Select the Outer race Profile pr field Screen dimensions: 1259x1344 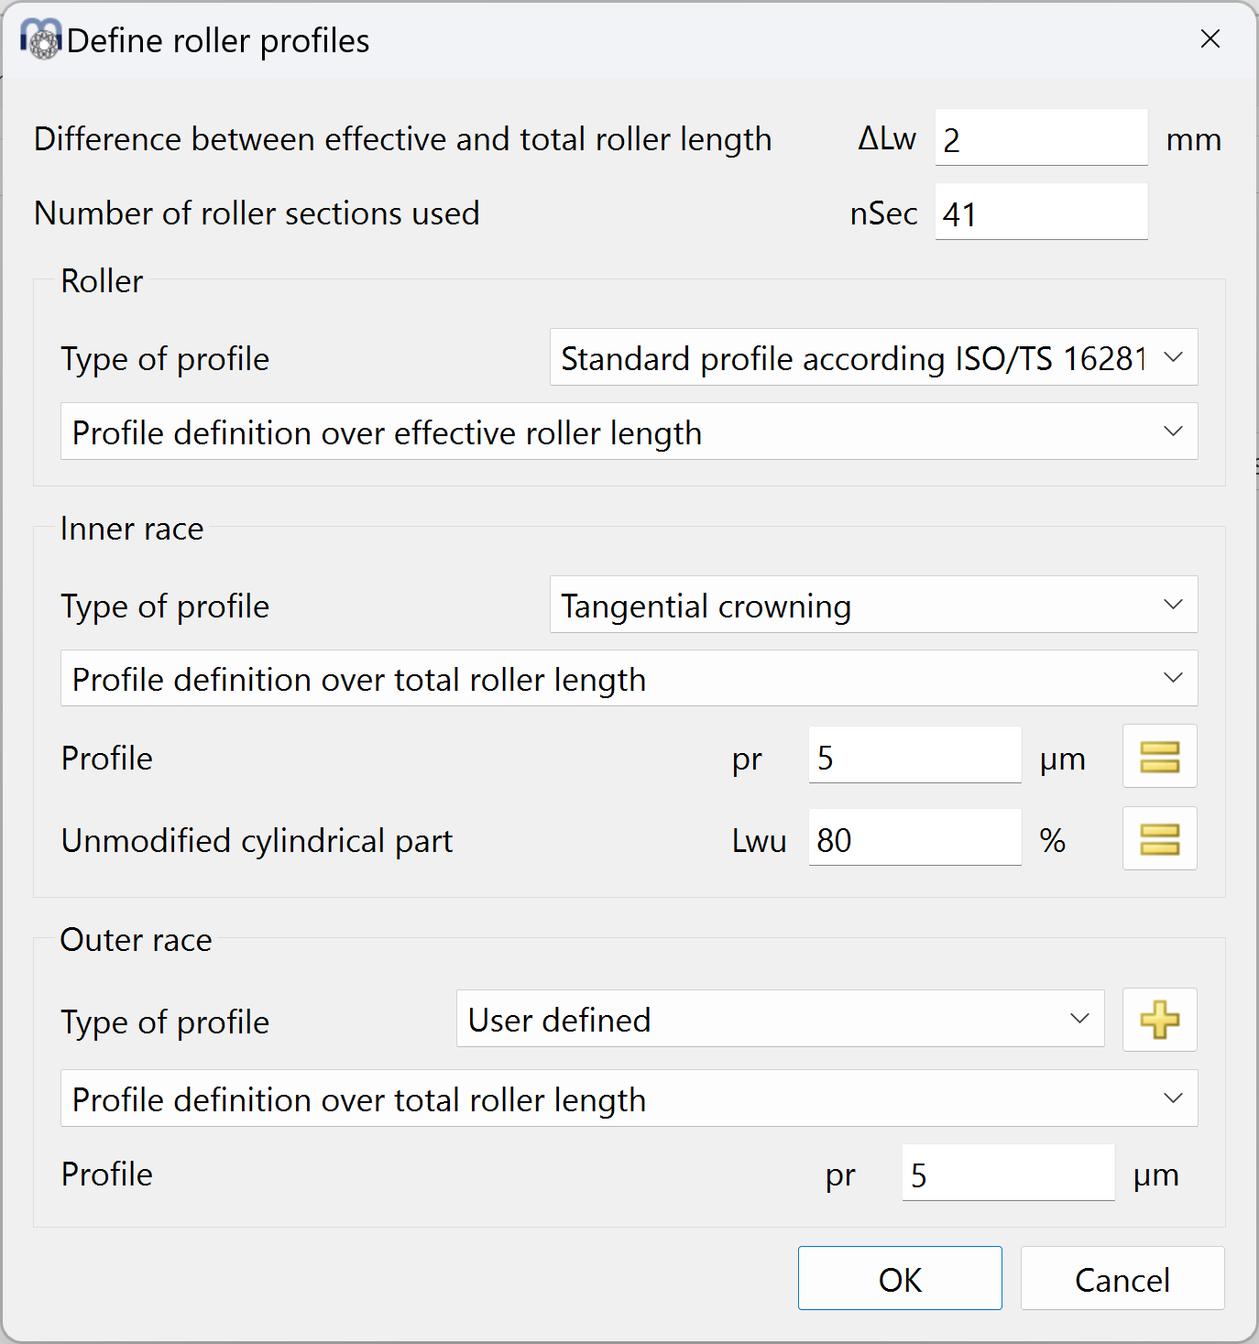(x=1007, y=1174)
